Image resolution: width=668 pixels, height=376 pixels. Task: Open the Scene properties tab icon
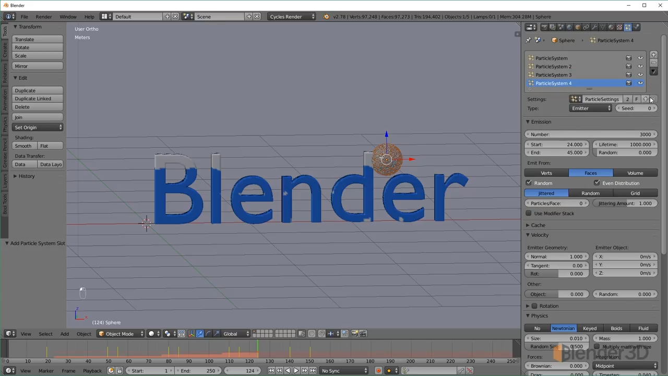[x=561, y=27]
